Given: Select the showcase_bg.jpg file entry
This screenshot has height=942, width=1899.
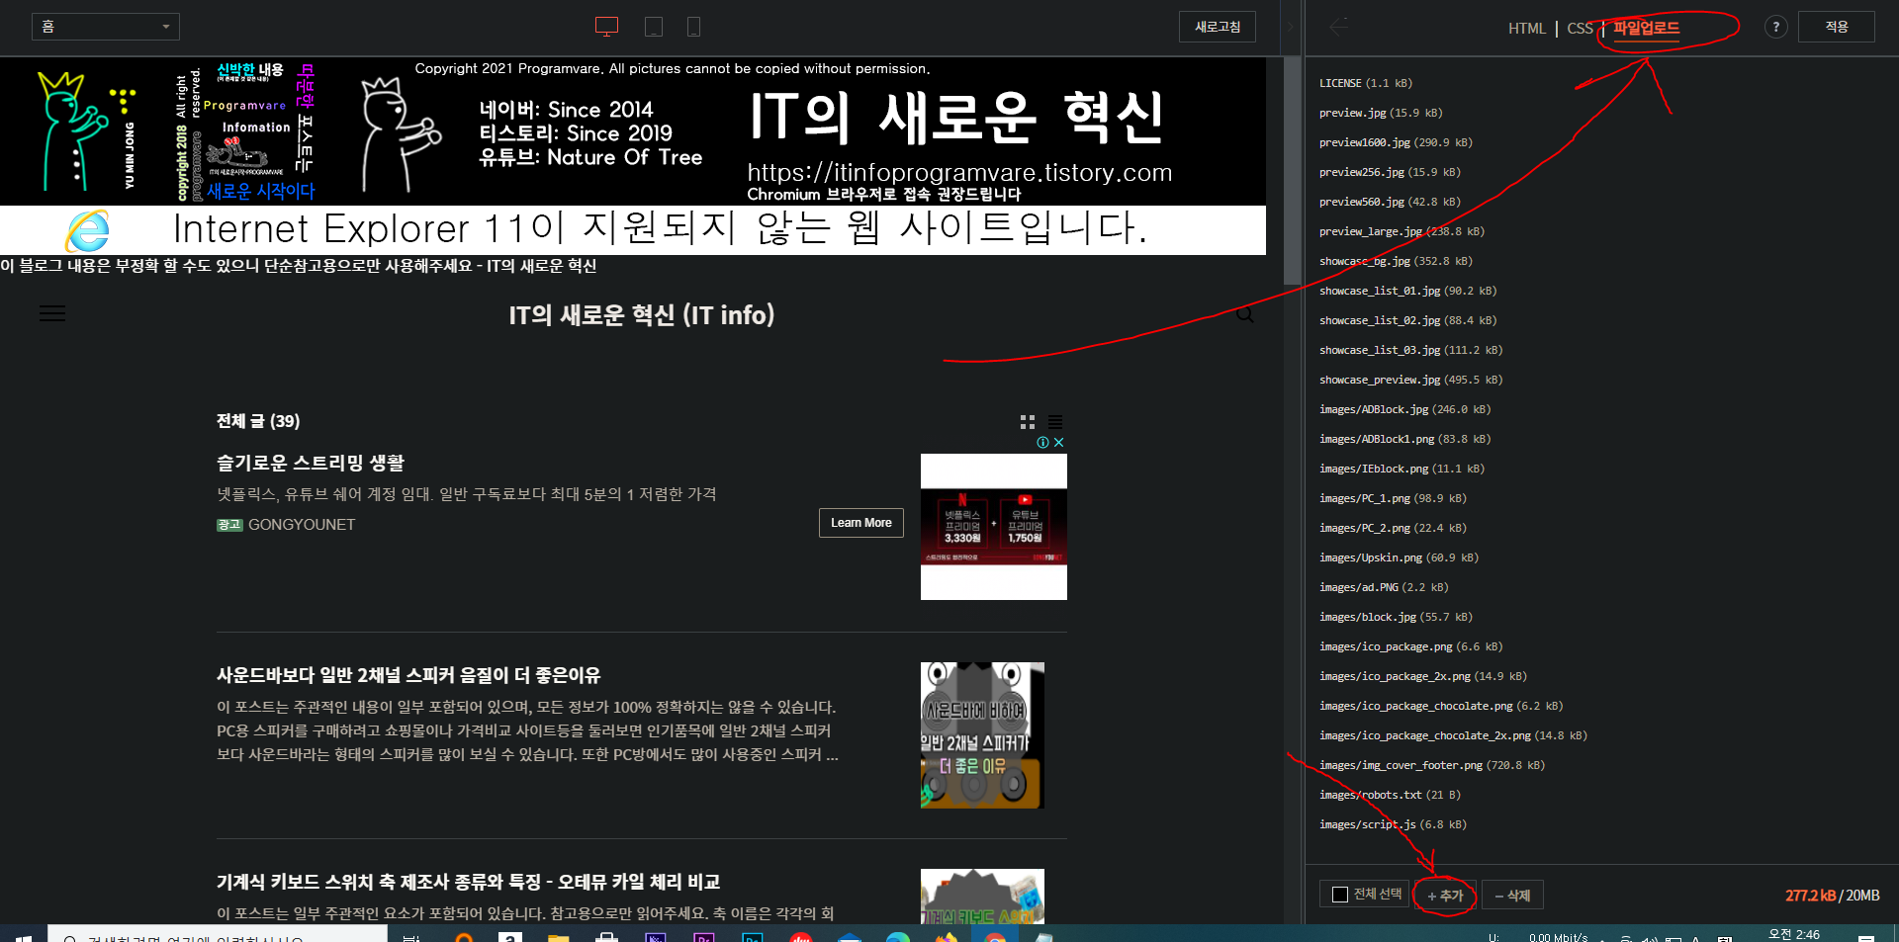Looking at the screenshot, I should 1396,261.
